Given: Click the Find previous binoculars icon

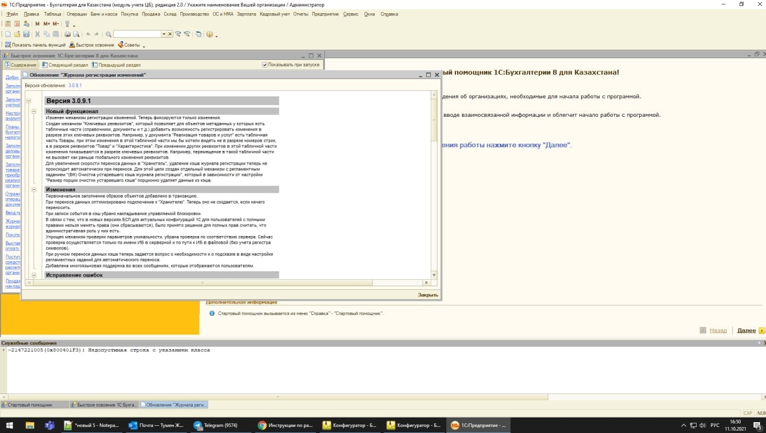Looking at the screenshot, I should click(187, 34).
